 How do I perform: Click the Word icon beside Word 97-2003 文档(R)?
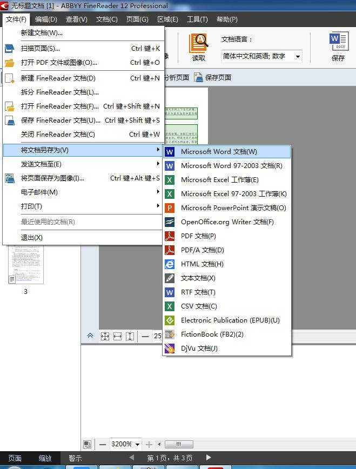pos(170,166)
